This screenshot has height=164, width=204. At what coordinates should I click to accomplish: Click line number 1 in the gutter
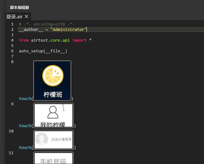[x=12, y=24]
